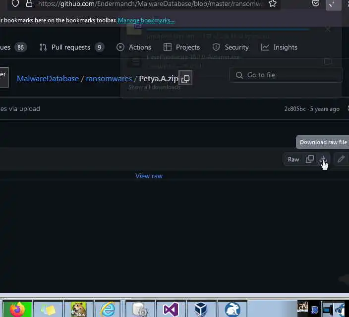Open the Pull requests tab
Image resolution: width=349 pixels, height=317 pixels.
(71, 48)
